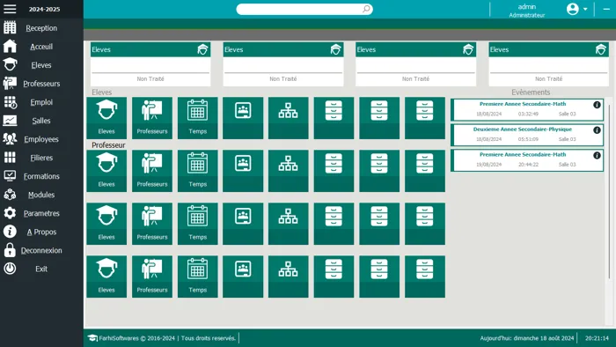Click the FarhiSoftwares copyright text

tap(167, 338)
